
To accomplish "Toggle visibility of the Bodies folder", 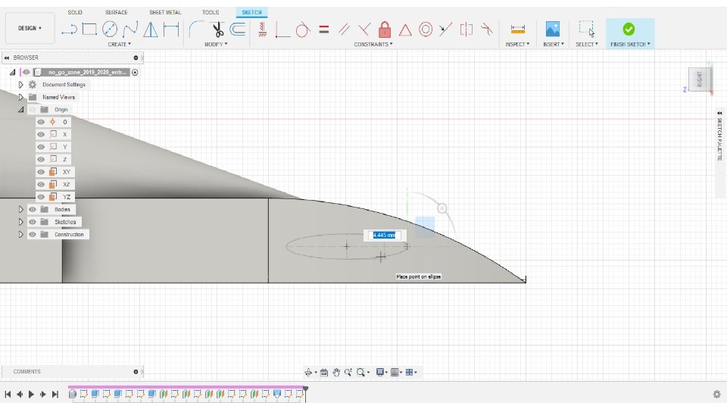I will pos(33,210).
